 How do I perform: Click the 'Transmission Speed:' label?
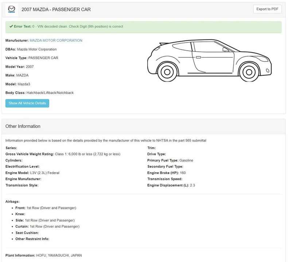tap(165, 179)
